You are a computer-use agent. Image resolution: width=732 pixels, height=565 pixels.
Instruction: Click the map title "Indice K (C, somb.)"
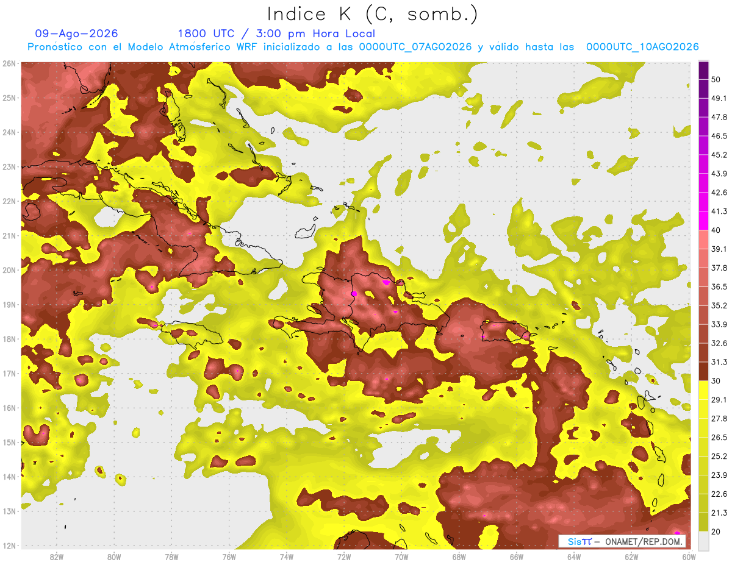click(x=373, y=15)
